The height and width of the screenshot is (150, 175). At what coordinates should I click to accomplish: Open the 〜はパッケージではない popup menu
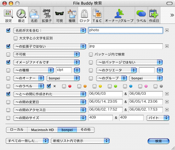coord(129,62)
